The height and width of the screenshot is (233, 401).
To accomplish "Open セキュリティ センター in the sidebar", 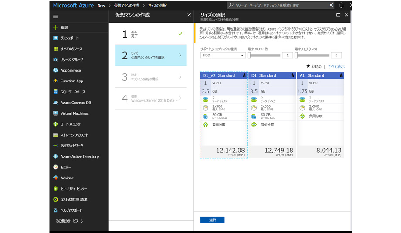I will 74,189.
